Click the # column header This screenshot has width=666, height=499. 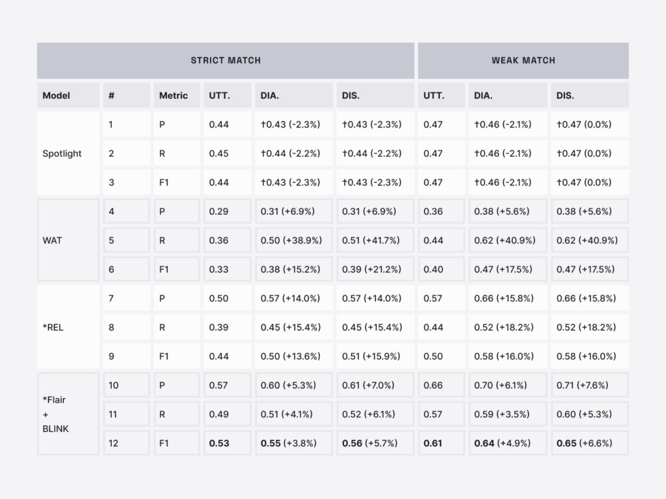(x=126, y=96)
